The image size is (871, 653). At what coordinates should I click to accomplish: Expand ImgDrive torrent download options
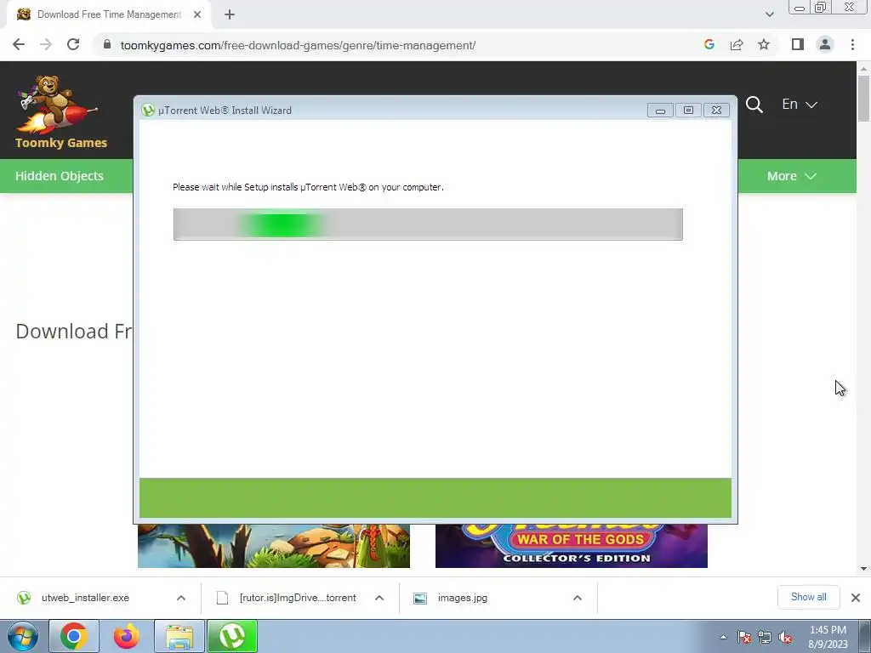pos(379,598)
